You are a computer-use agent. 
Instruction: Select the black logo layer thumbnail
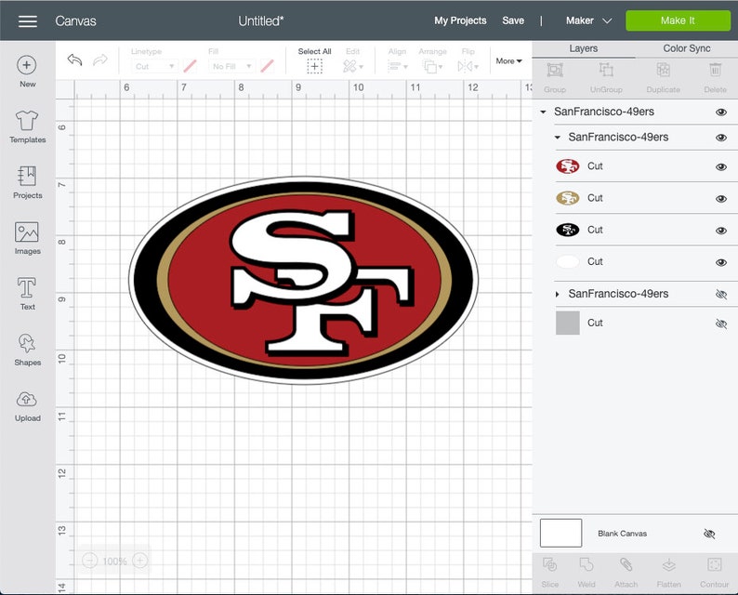coord(568,230)
